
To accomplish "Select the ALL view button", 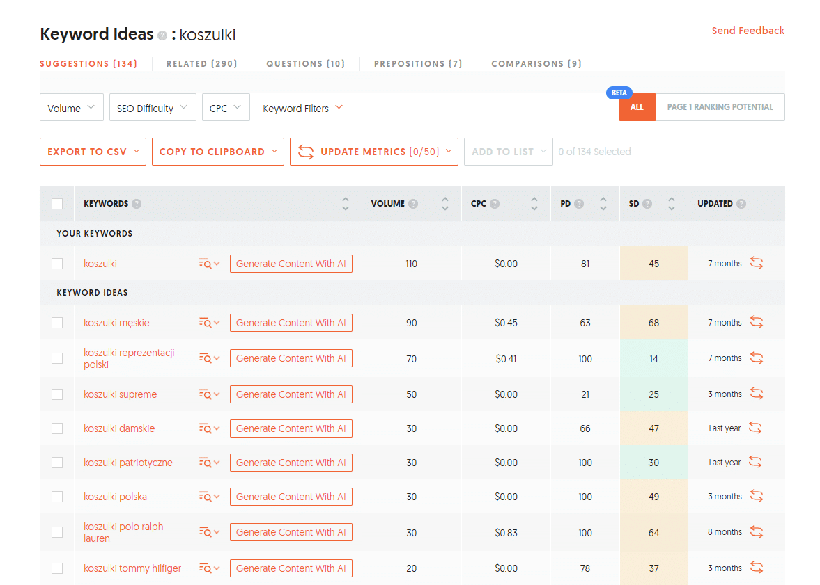I will pos(637,107).
